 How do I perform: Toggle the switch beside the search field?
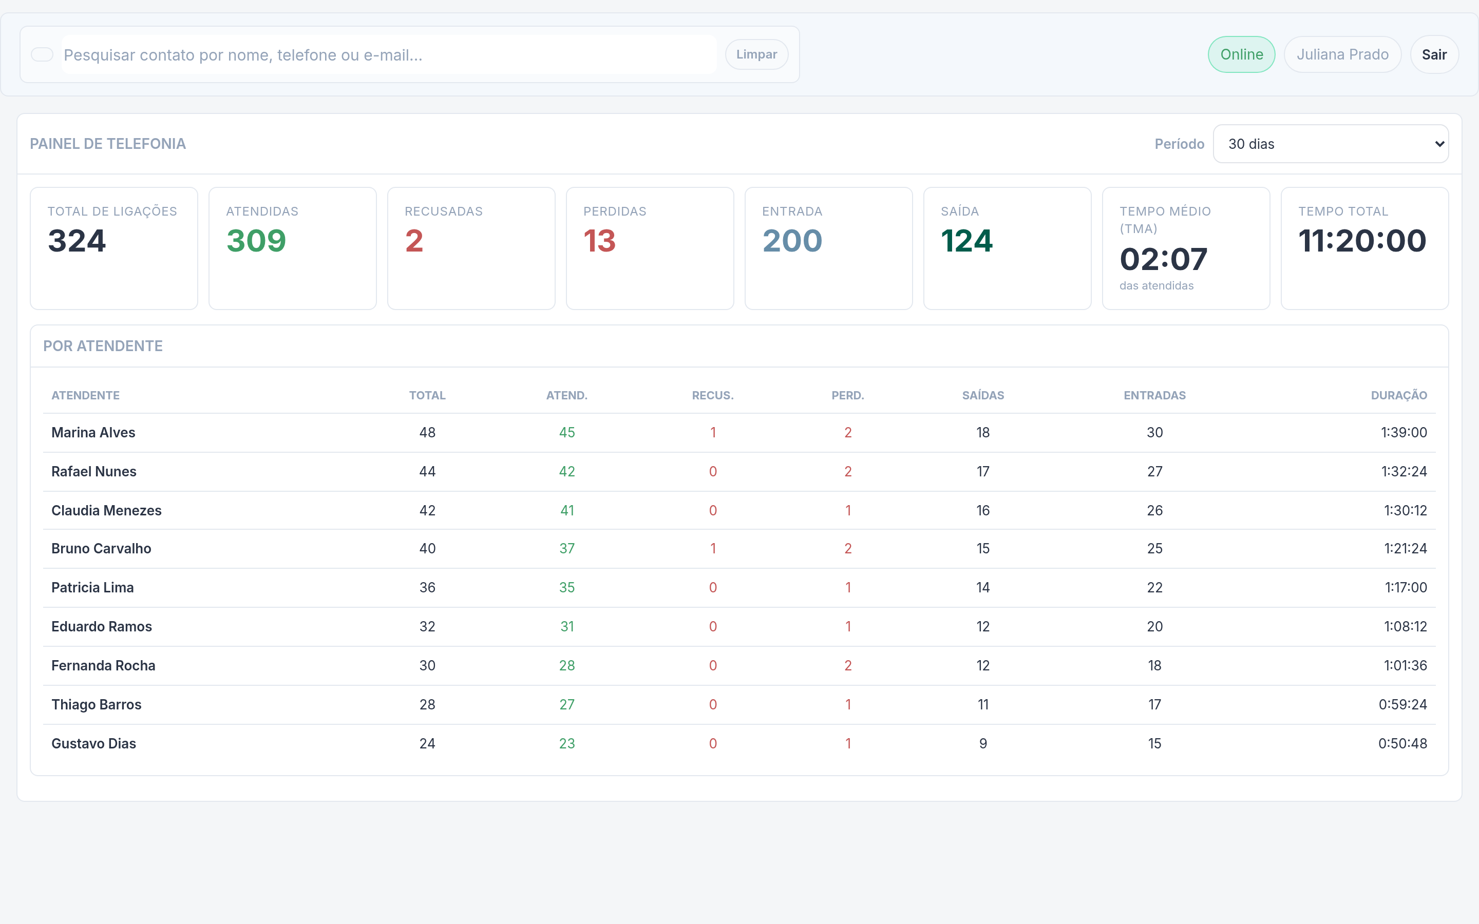pos(42,54)
